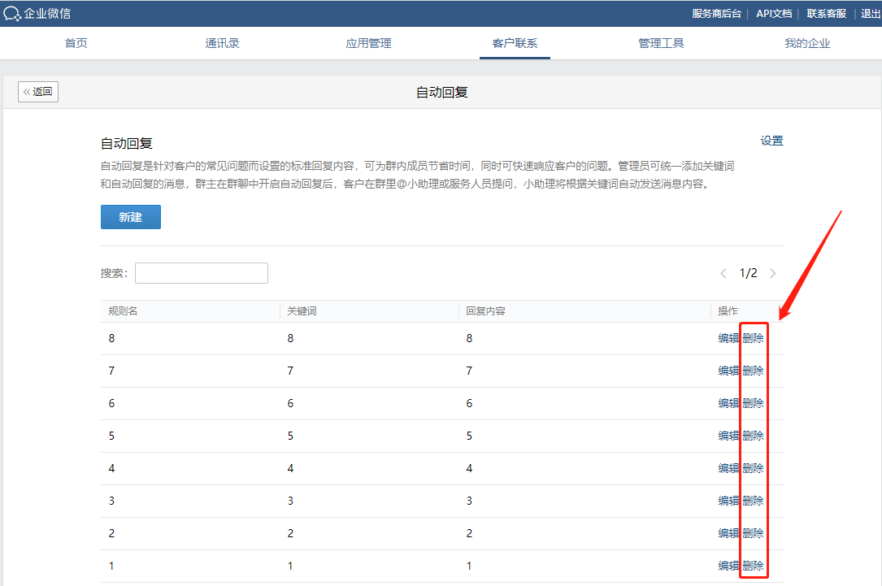
Task: Click 联系客服 in the top bar
Action: pyautogui.click(x=826, y=13)
